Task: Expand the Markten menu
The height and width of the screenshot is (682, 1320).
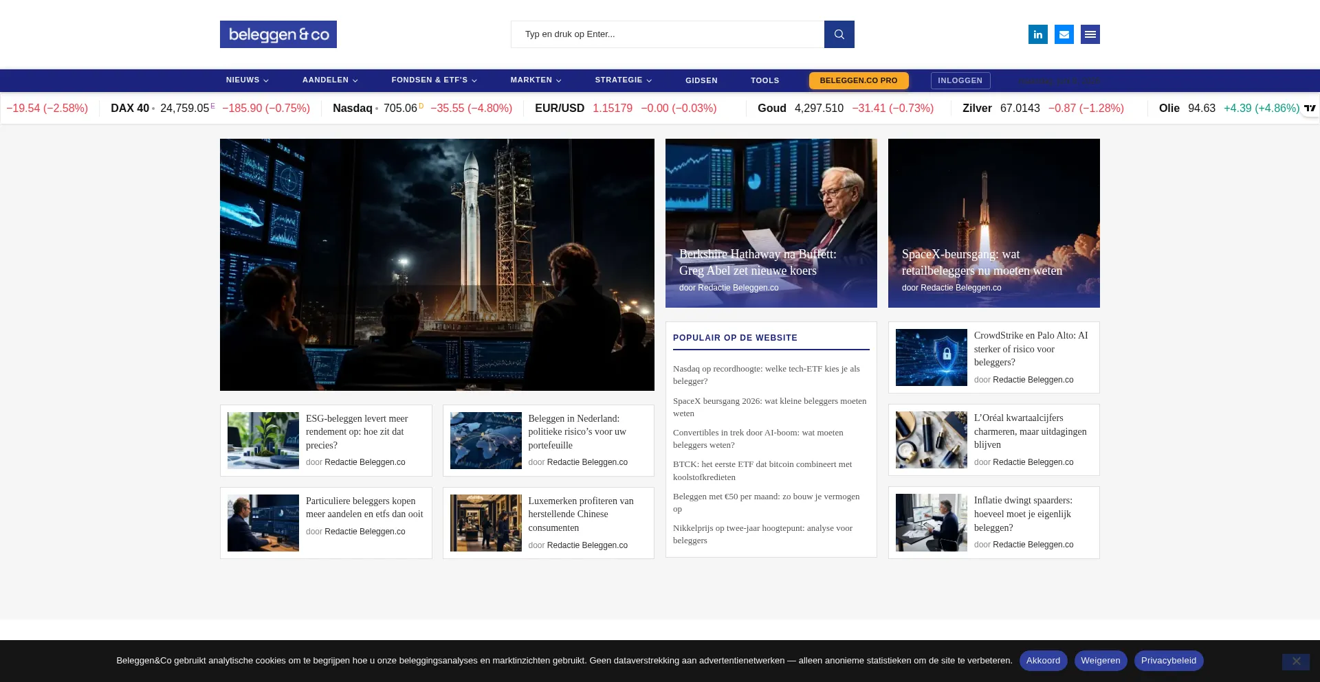Action: pyautogui.click(x=536, y=80)
